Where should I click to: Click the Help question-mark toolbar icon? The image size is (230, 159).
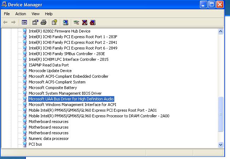[54, 22]
